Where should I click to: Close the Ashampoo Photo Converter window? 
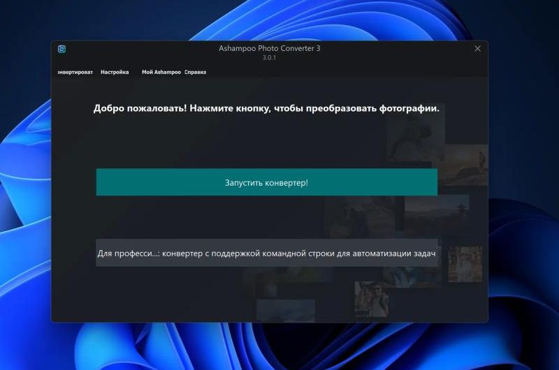477,49
